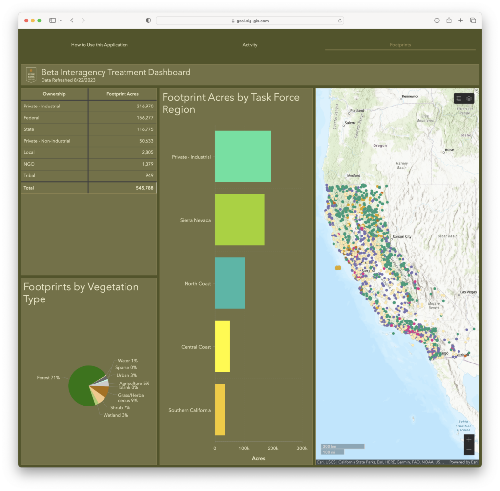The image size is (500, 491).
Task: Open the basemap layers icon
Action: pos(469,98)
